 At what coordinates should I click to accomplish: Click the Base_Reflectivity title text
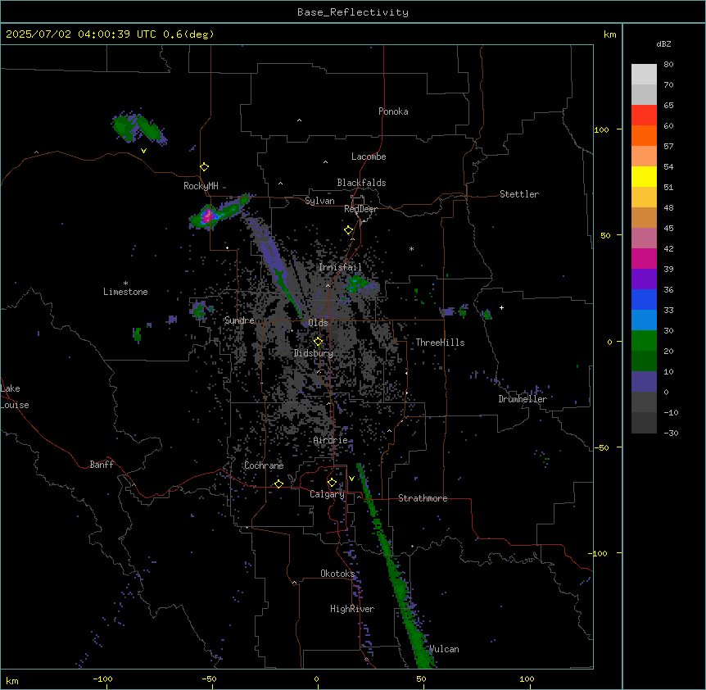353,12
